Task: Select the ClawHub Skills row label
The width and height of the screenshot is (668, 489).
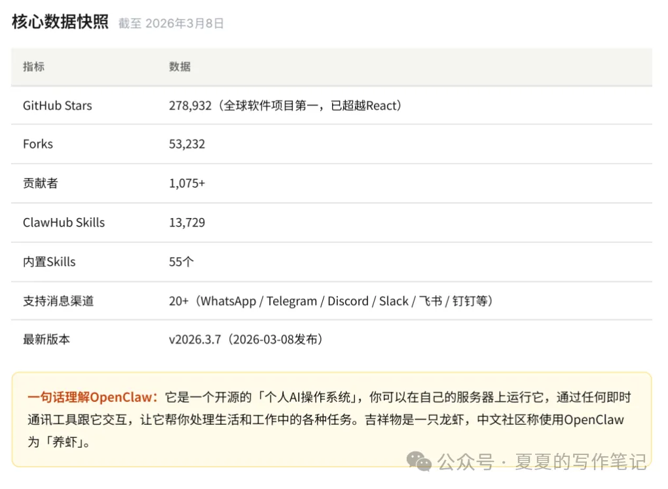Action: tap(64, 223)
